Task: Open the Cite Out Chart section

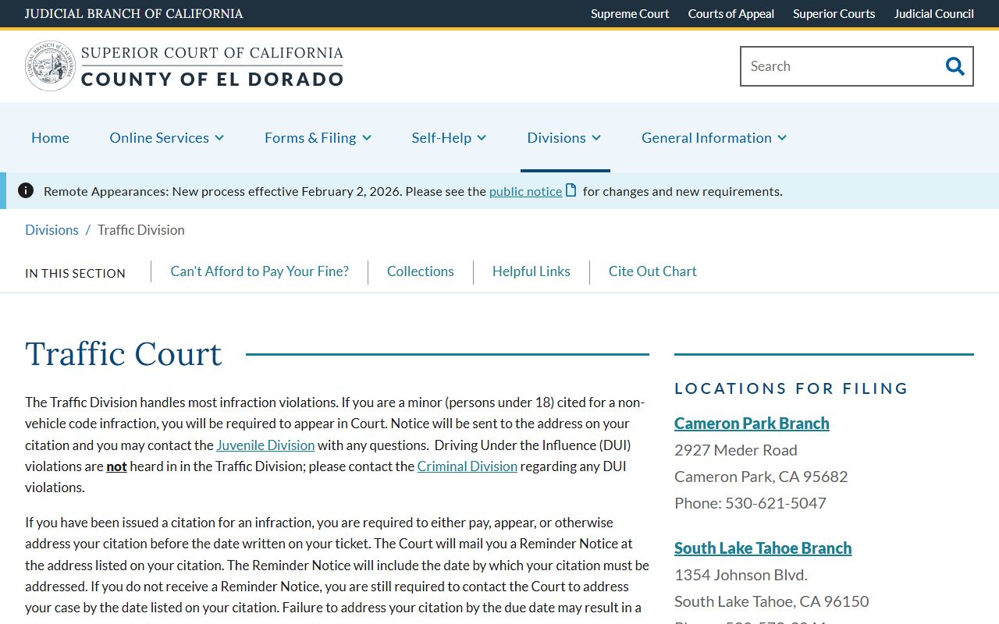Action: click(652, 271)
